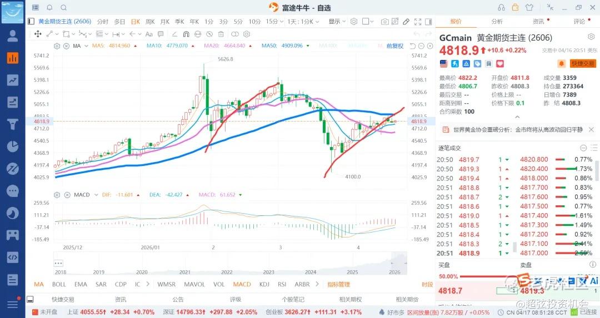Viewport: 600px width, 318px height.
Task: Switch to the 评论 tab in right panel
Action: [x=579, y=22]
